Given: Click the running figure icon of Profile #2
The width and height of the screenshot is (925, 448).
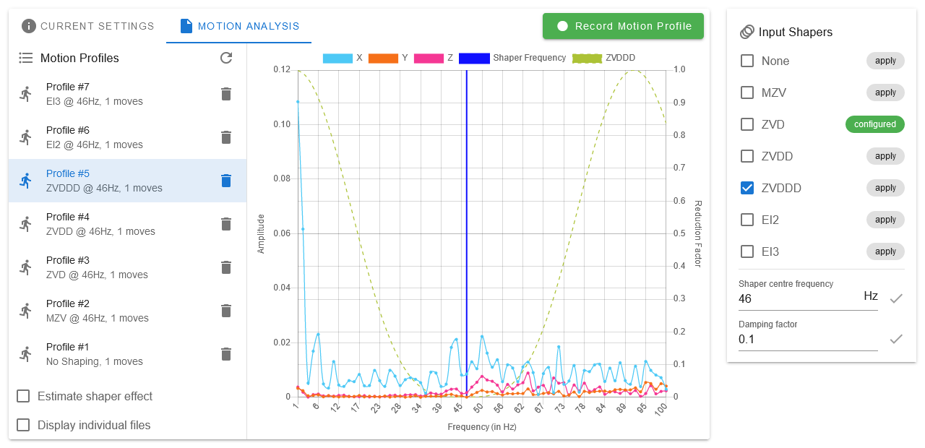Looking at the screenshot, I should click(x=26, y=311).
